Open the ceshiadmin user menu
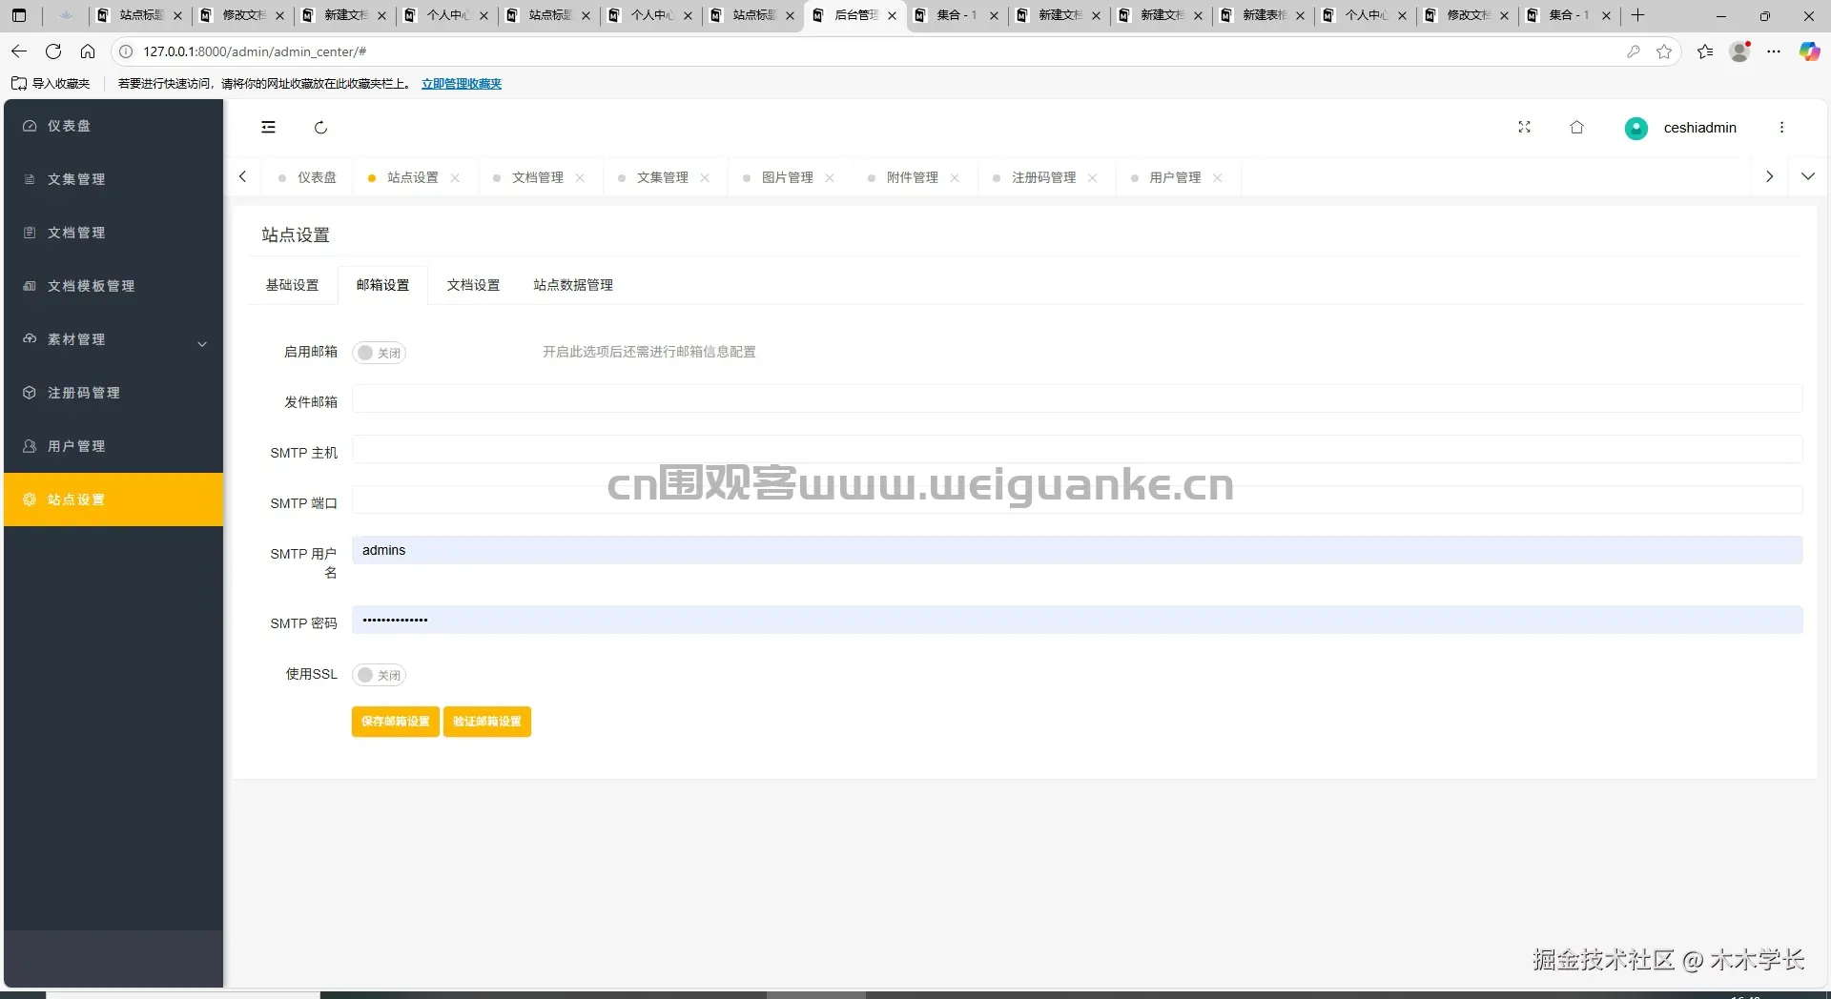This screenshot has height=999, width=1831. coord(1681,128)
